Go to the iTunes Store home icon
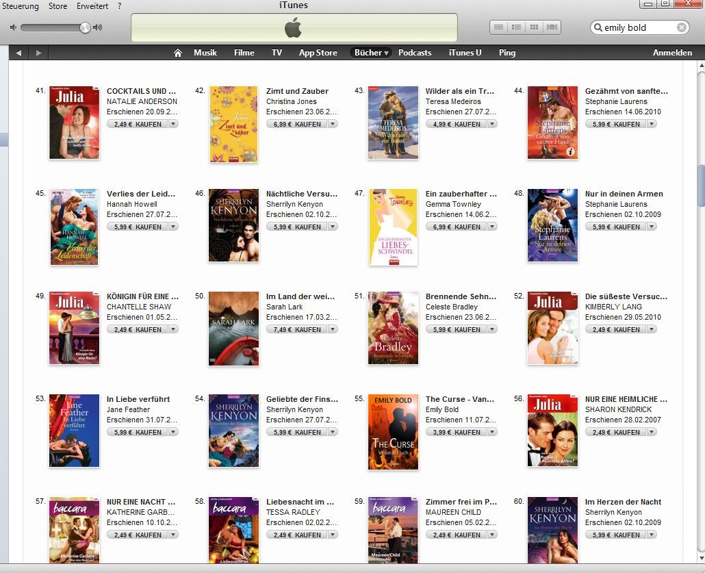 tap(177, 53)
